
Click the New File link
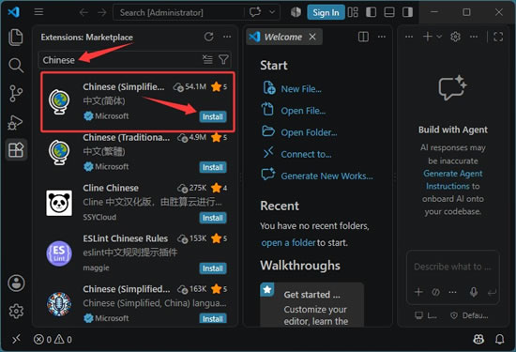click(301, 89)
